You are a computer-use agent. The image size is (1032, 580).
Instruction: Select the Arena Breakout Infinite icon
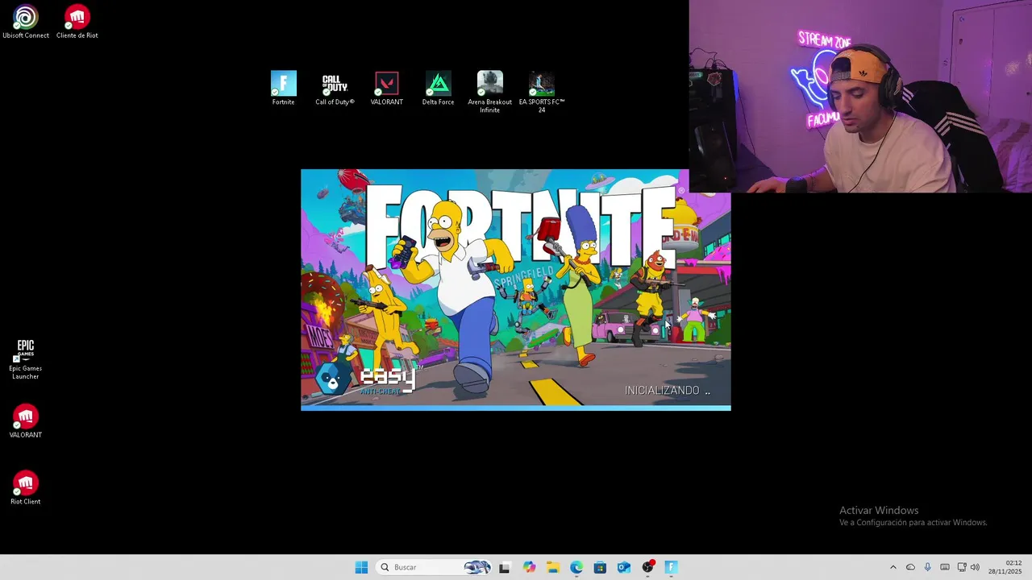pyautogui.click(x=489, y=92)
